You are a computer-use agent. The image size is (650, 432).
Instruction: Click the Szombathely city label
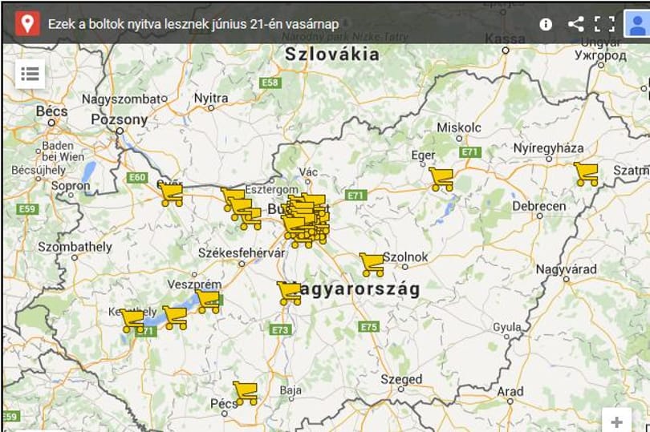click(75, 247)
